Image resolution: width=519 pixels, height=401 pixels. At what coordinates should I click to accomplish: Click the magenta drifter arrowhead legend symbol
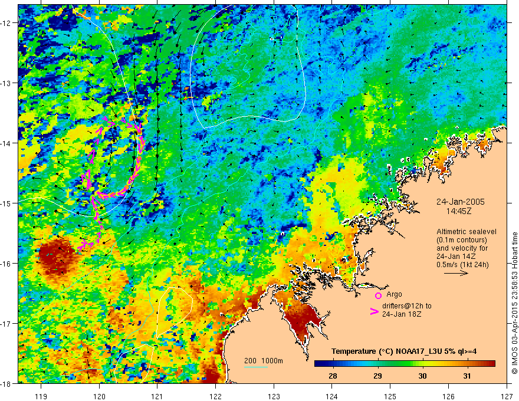coord(374,311)
